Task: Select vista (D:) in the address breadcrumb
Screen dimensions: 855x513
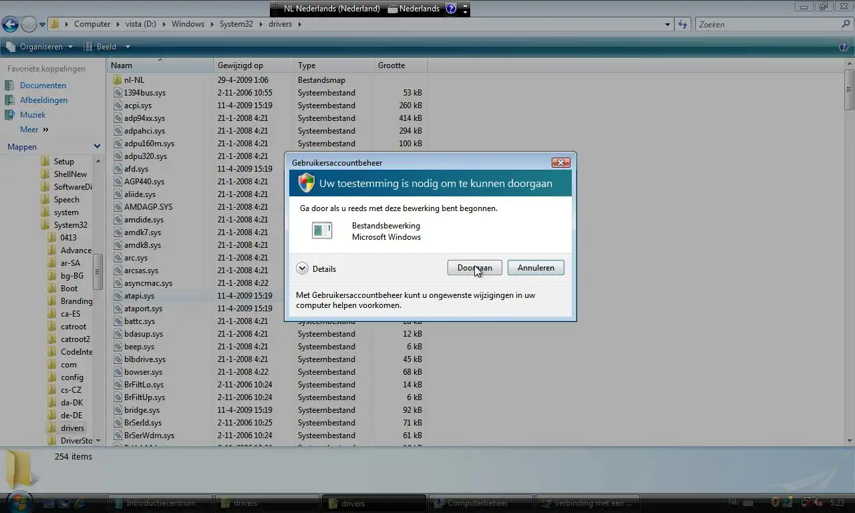Action: pos(140,24)
